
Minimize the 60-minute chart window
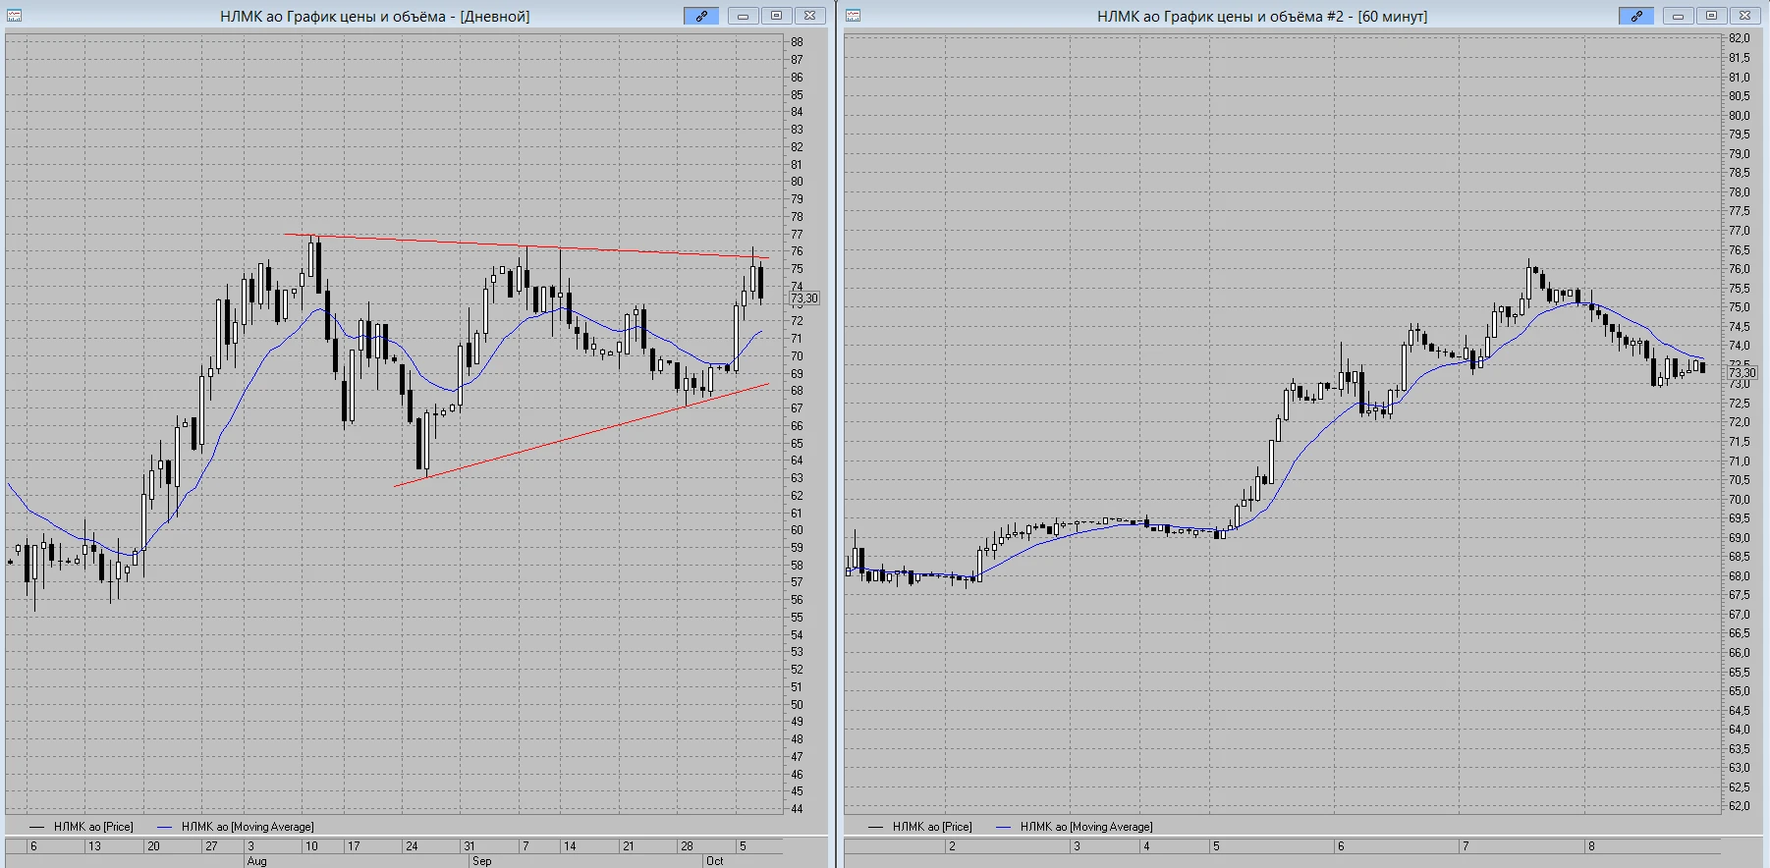[x=1679, y=16]
